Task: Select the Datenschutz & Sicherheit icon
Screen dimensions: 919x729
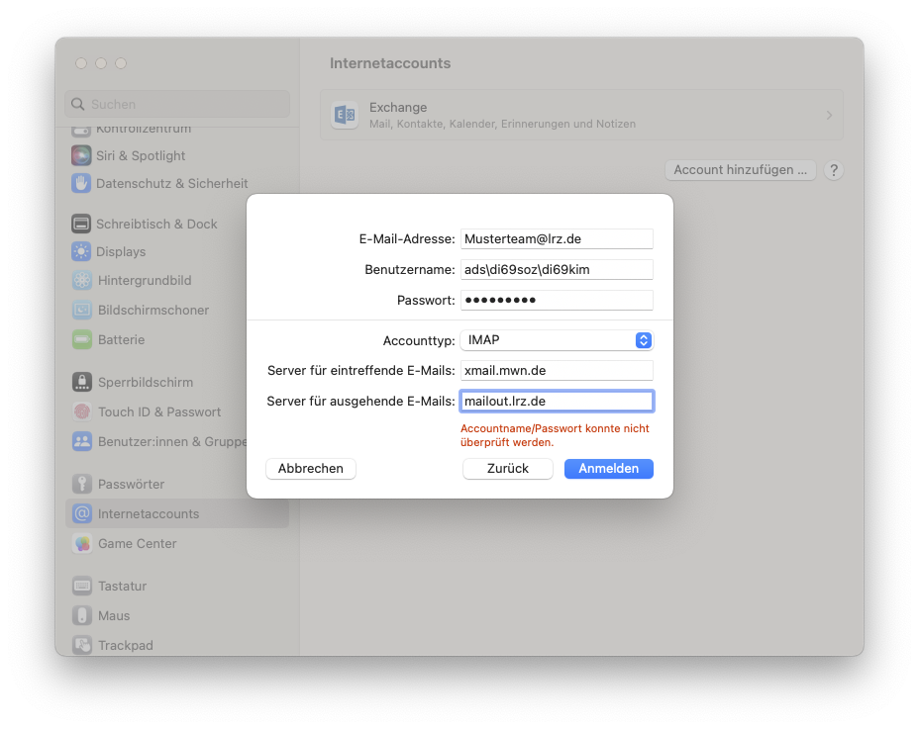Action: [x=80, y=183]
